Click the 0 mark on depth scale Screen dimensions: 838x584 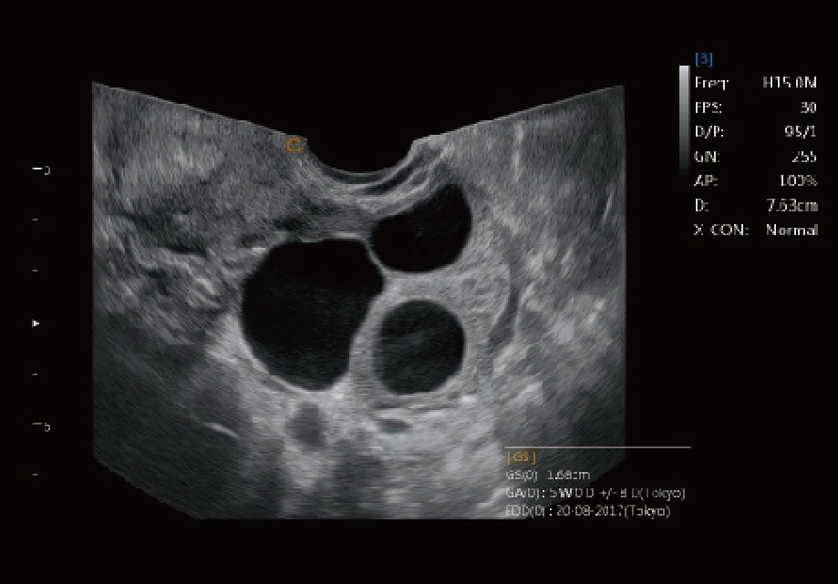coord(42,170)
